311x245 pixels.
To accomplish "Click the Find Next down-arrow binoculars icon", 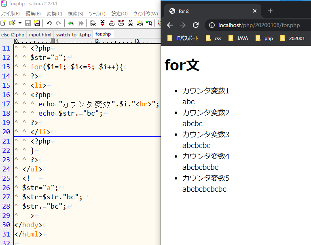I will [x=102, y=23].
